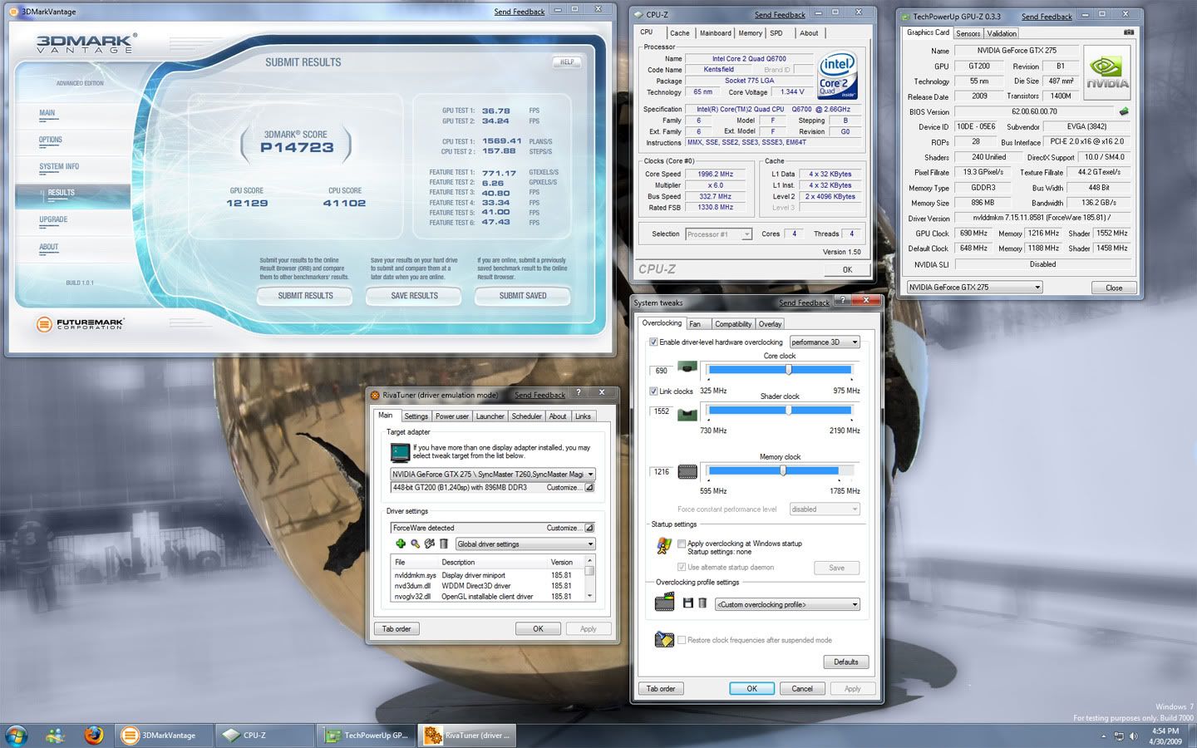The height and width of the screenshot is (748, 1197).
Task: Select SYSTEM INFO in 3DMark Vantage sidebar
Action: click(59, 166)
